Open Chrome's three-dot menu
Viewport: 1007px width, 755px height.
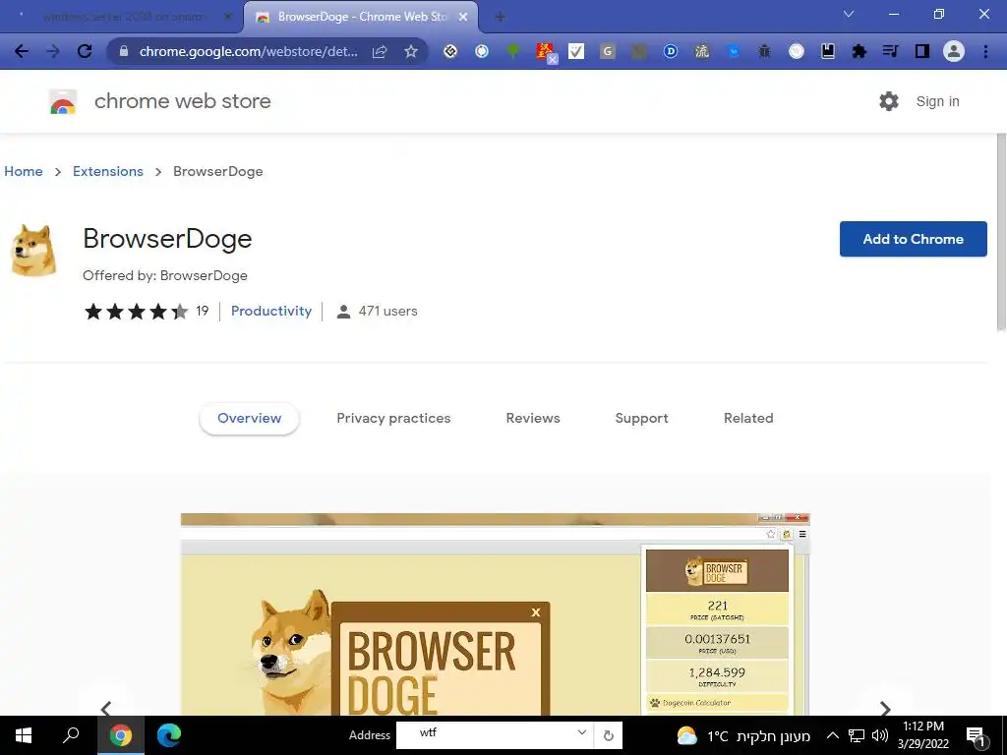pyautogui.click(x=985, y=51)
